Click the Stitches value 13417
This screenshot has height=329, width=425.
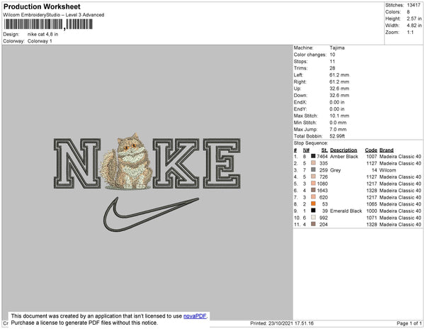coord(414,5)
